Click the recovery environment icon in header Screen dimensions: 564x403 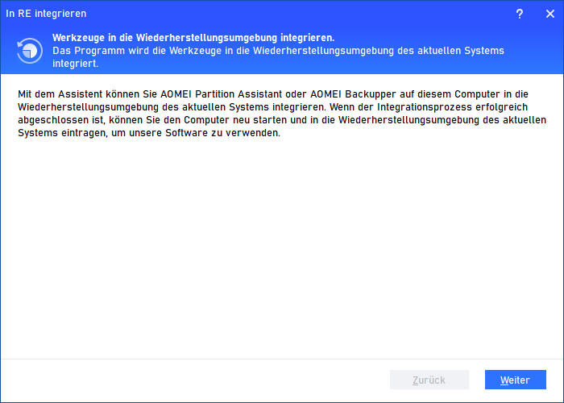tap(30, 50)
